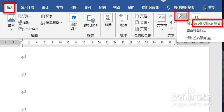Screen dimensions: 224x112
Task: Click the Omega symbol icon
Action: click(197, 17)
